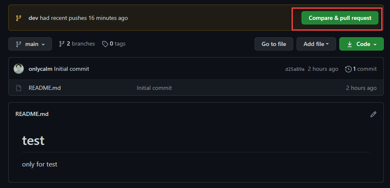Viewport: 390px width, 188px height.
Task: Open onlycalm's avatar picture
Action: click(19, 69)
